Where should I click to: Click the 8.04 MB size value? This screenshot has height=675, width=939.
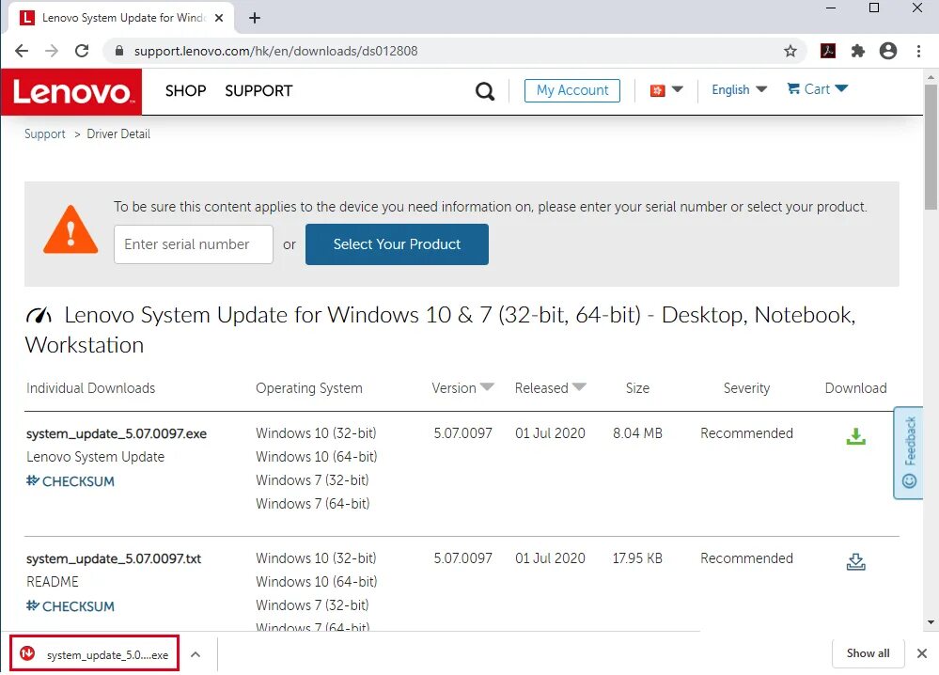pyautogui.click(x=637, y=433)
